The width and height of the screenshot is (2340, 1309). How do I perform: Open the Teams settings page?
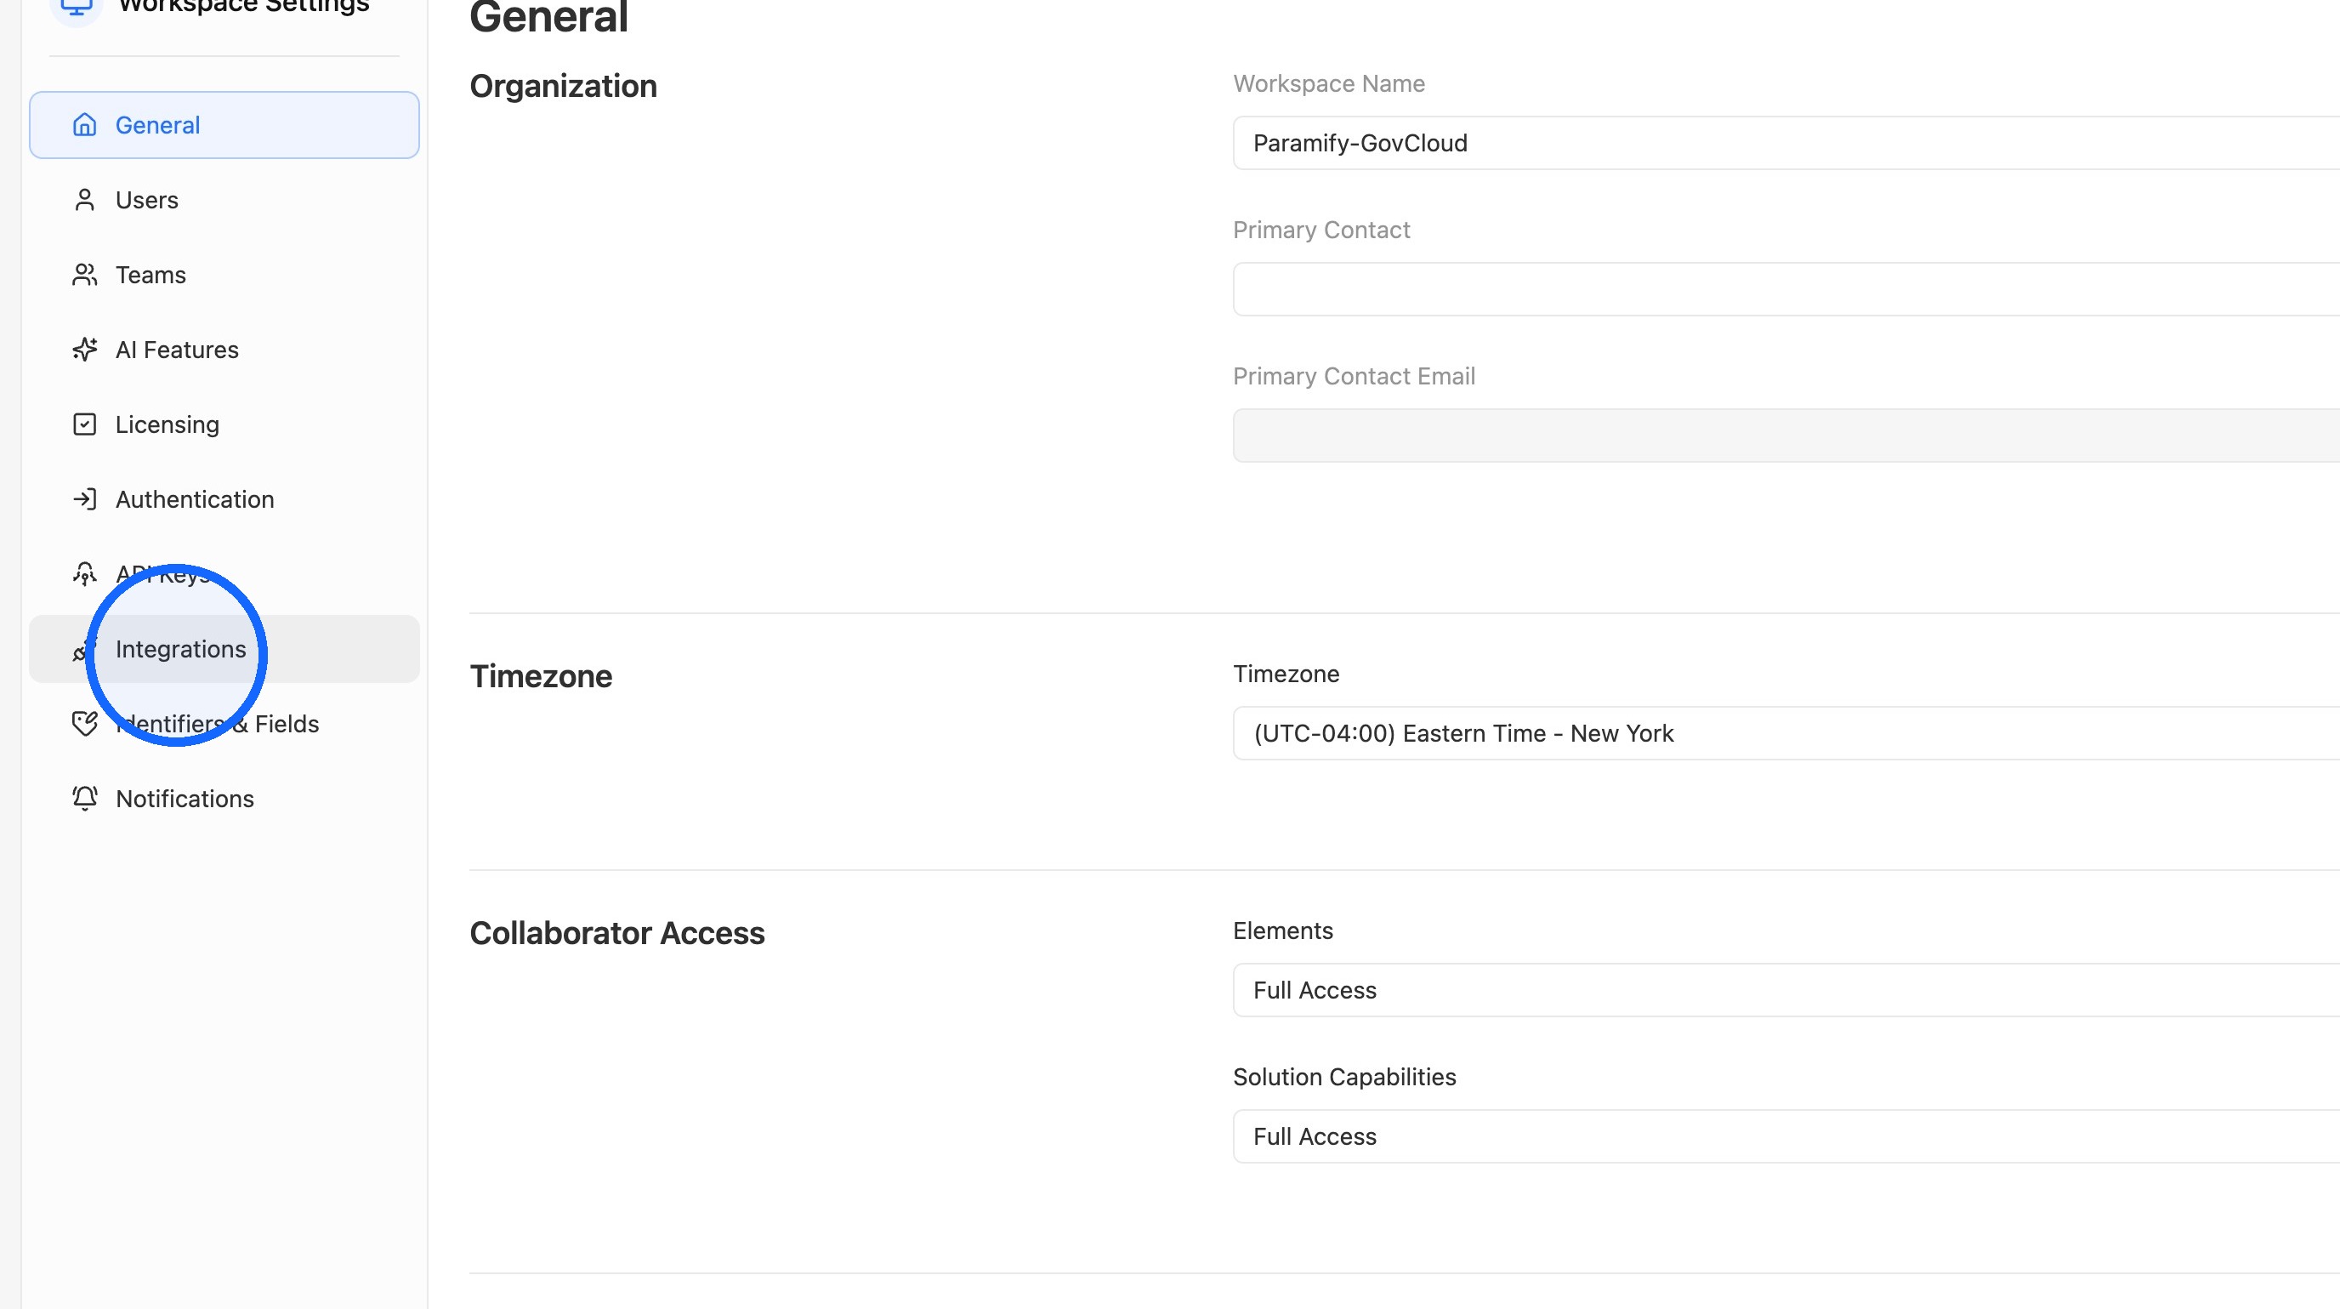(x=224, y=276)
